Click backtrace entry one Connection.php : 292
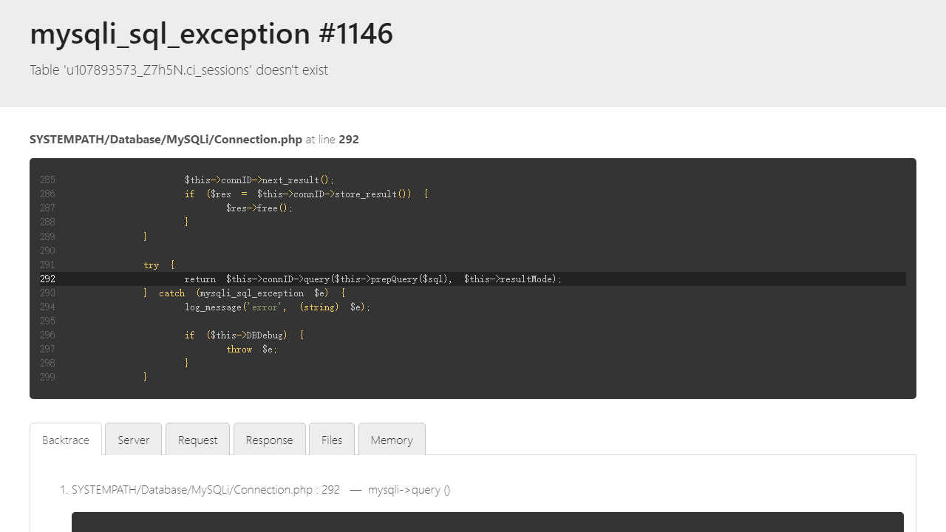946x532 pixels. (x=205, y=490)
